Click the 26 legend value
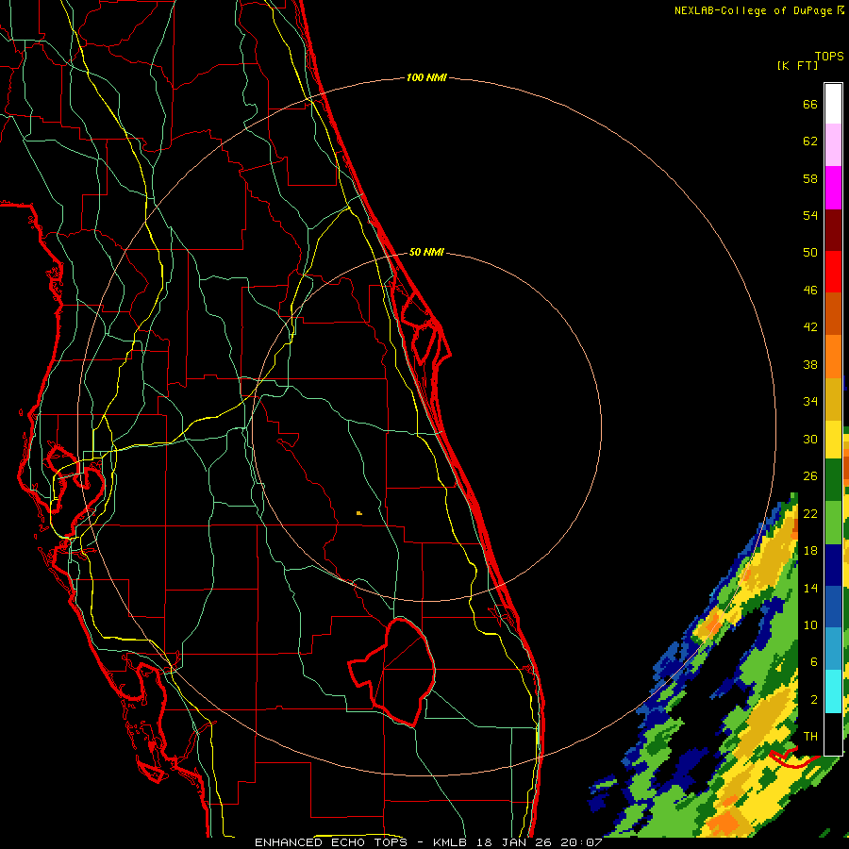The height and width of the screenshot is (849, 849). click(810, 476)
